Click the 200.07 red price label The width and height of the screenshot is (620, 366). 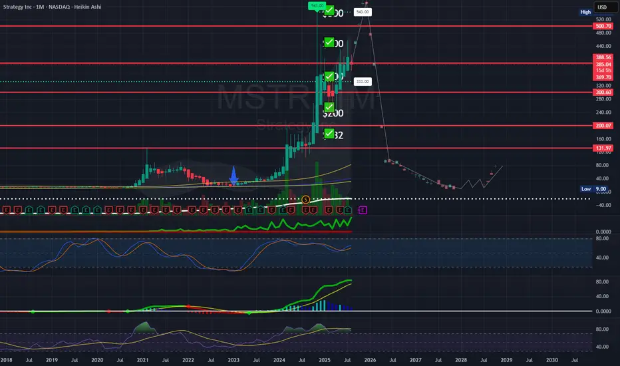point(603,125)
